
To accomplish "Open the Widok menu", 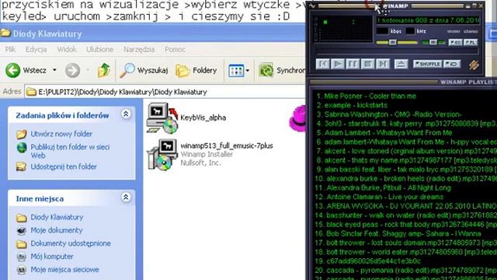I will pos(67,50).
